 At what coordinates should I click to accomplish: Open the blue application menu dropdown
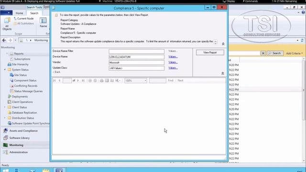pyautogui.click(x=6, y=13)
